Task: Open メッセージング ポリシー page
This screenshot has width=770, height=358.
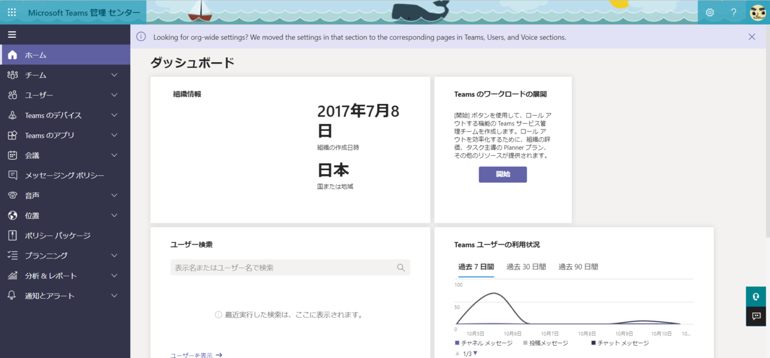Action: pyautogui.click(x=65, y=175)
